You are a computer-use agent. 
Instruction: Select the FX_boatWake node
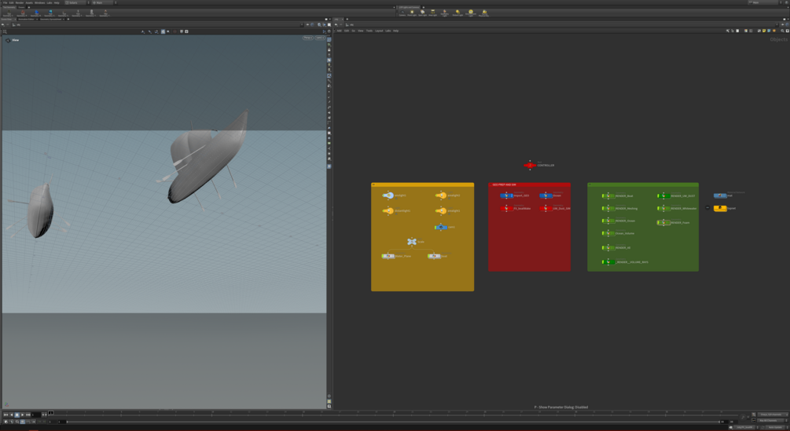point(506,208)
